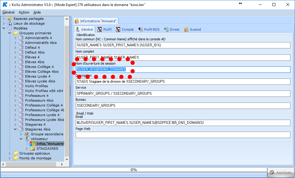Click the Stagiaires 4bis template icon

point(21,129)
